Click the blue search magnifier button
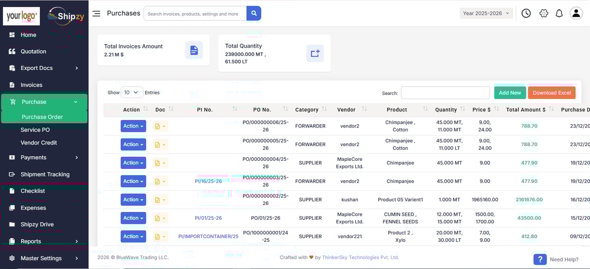Screen dimensions: 590x269 click(254, 13)
